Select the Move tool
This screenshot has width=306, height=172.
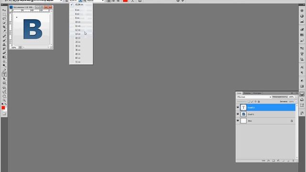[x=4, y=10]
